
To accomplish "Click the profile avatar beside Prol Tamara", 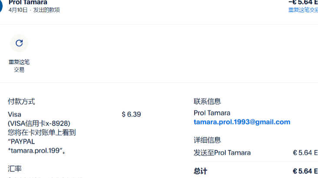I will coord(1,6).
